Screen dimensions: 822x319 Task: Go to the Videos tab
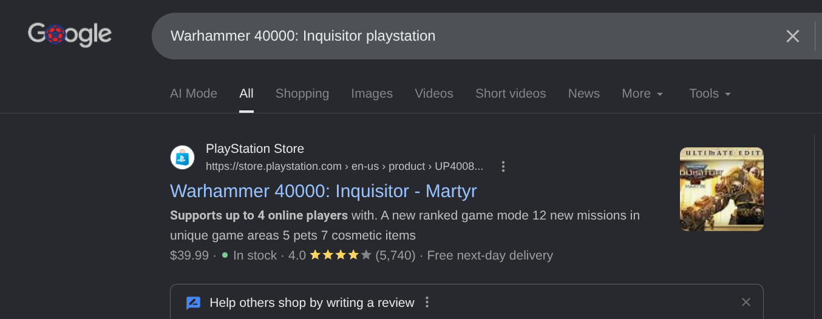click(434, 93)
